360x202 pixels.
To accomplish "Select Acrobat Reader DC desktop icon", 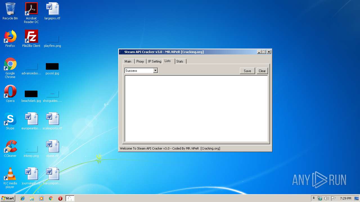I will coord(31,13).
